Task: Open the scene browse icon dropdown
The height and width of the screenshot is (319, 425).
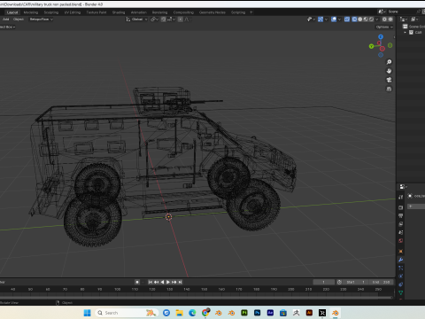Action: [x=382, y=12]
